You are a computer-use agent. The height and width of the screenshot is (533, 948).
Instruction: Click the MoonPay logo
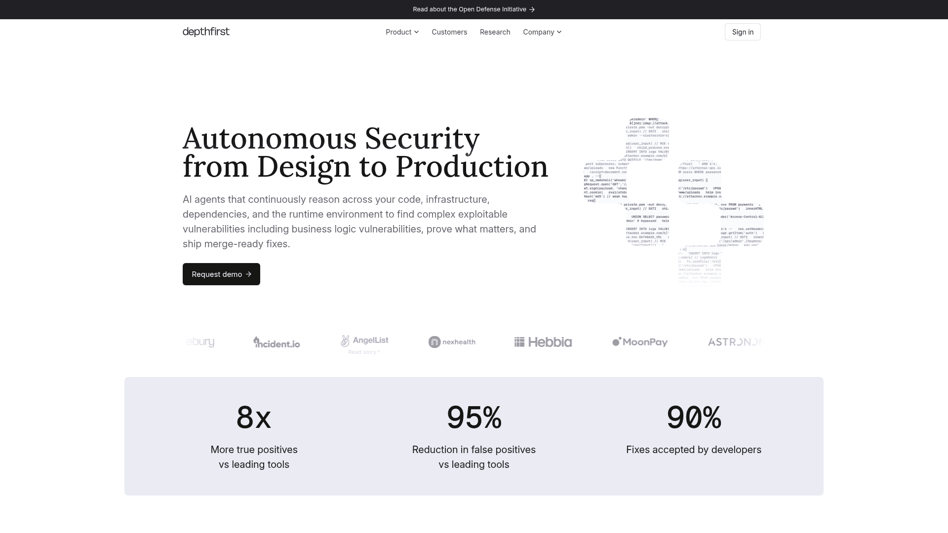coord(640,342)
